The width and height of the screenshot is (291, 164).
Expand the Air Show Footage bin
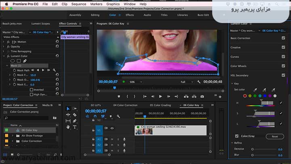tap(12, 136)
